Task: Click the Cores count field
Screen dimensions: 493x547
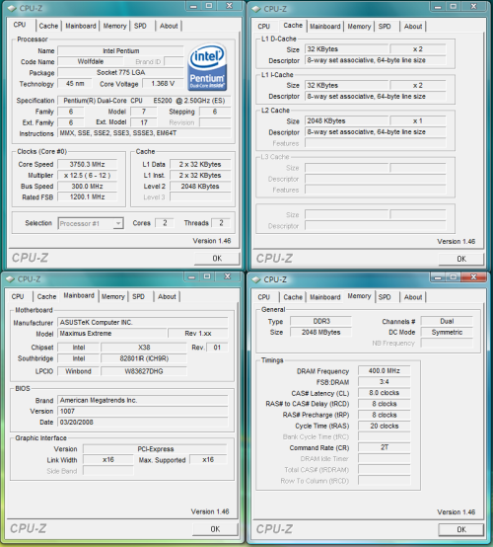Action: click(x=165, y=223)
